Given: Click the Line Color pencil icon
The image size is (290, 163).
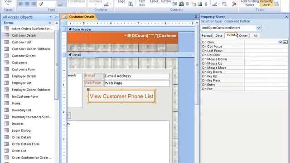Looking at the screenshot, I should (214, 4).
